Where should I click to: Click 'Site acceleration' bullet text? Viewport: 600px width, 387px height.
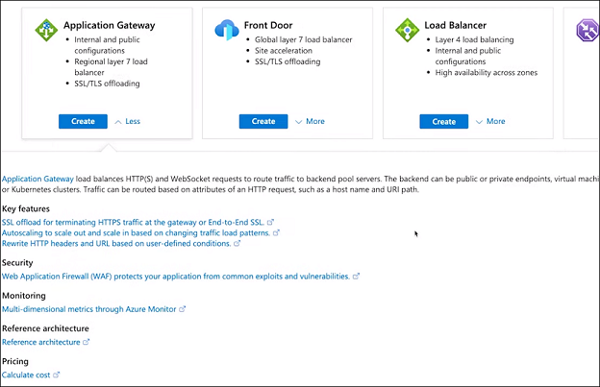click(x=284, y=51)
